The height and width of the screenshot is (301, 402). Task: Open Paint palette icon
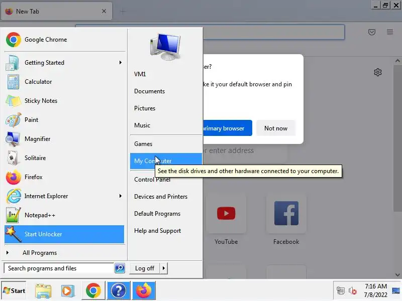(14, 120)
